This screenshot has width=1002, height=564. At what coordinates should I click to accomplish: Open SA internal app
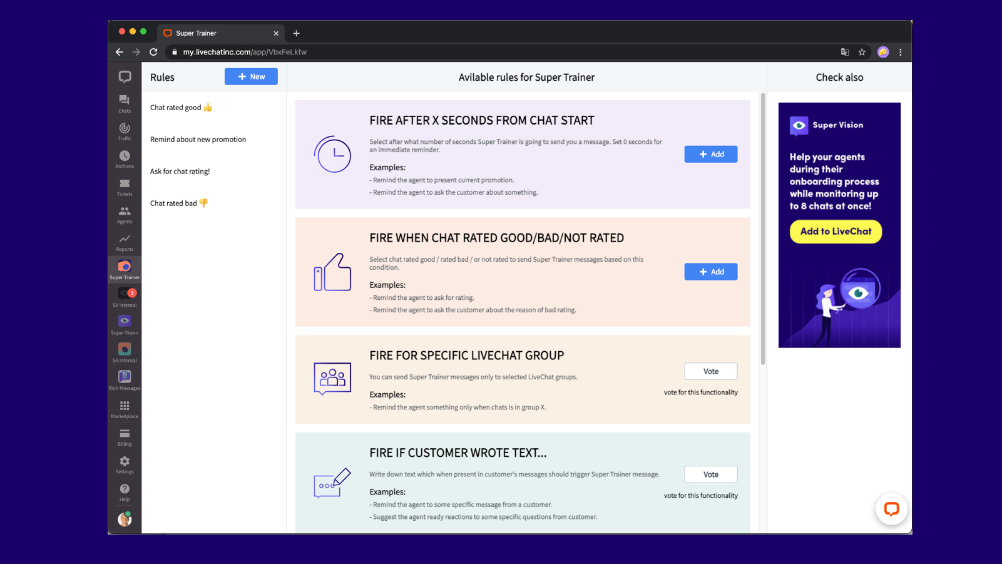point(125,353)
